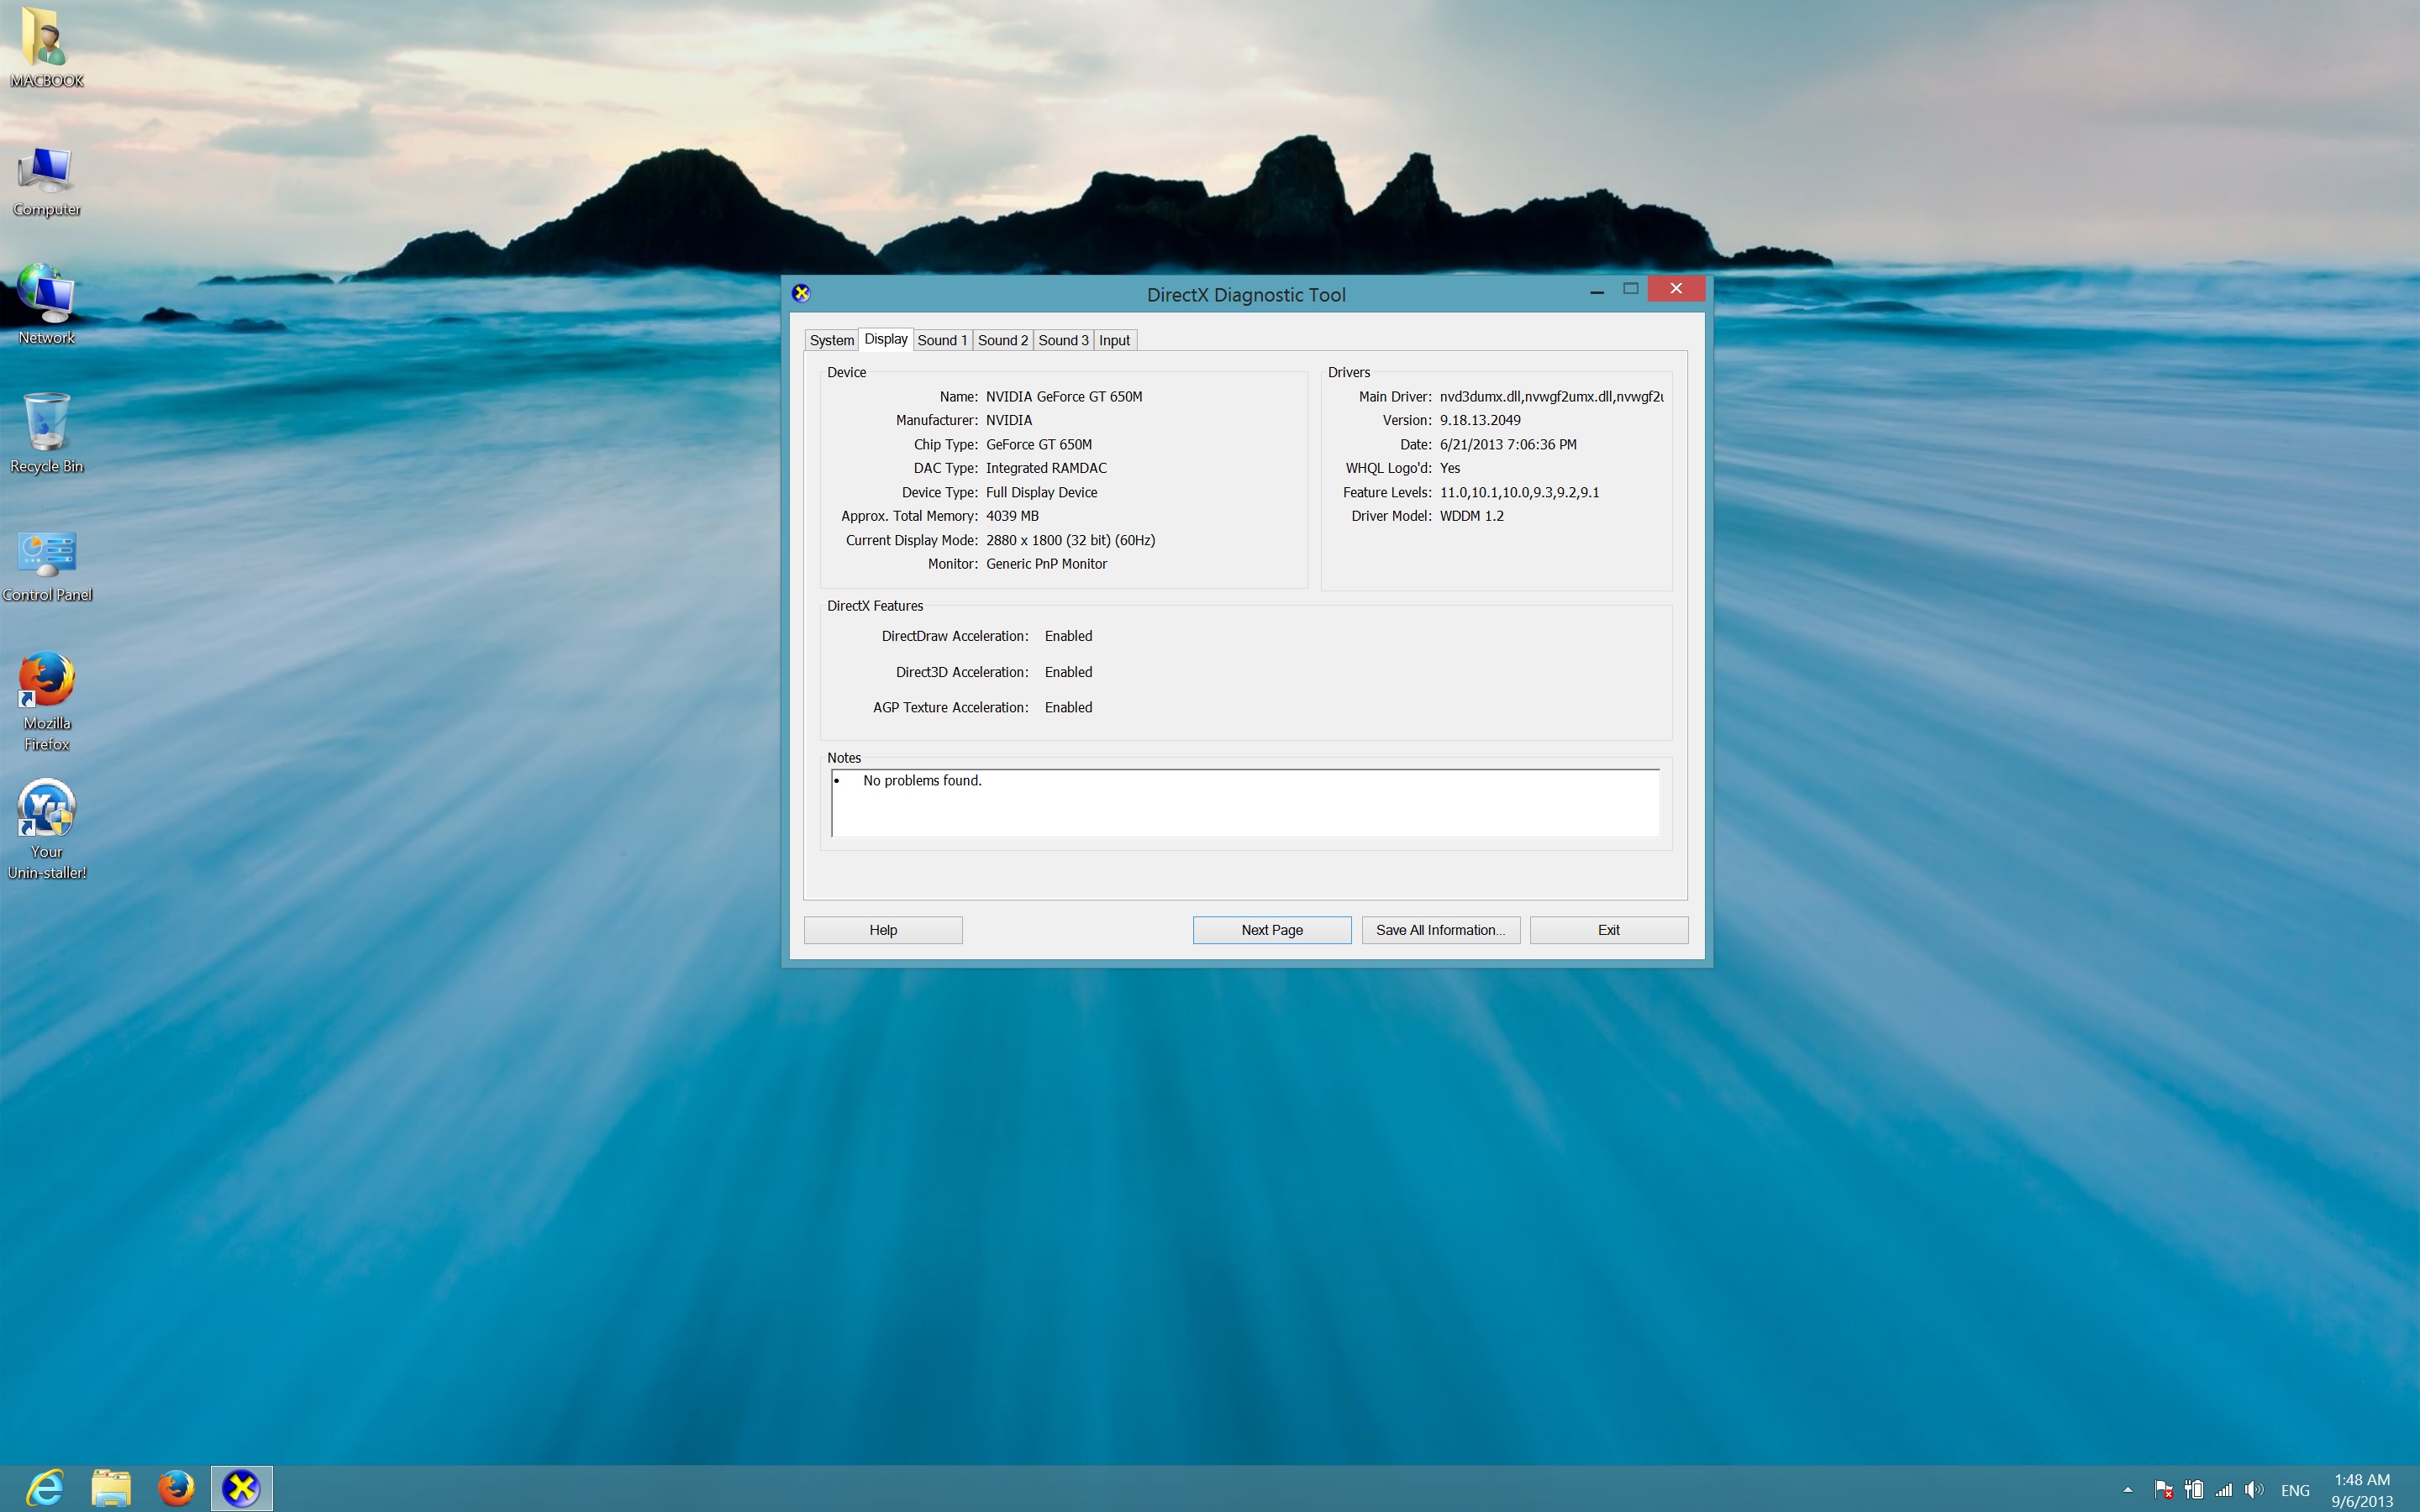Select the Network desktop icon
The height and width of the screenshot is (1512, 2420).
[46, 305]
